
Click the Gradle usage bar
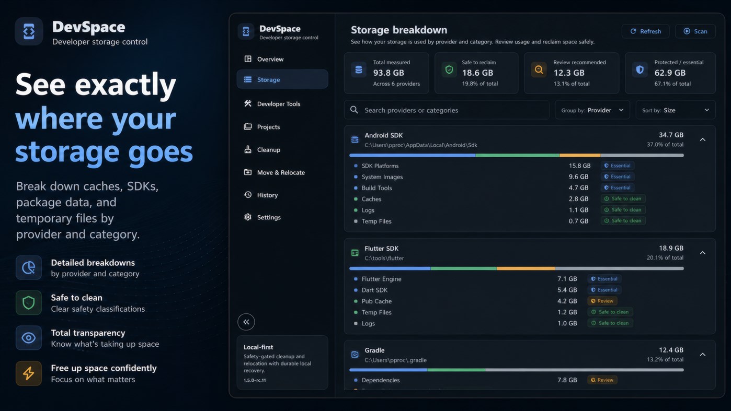click(x=517, y=370)
